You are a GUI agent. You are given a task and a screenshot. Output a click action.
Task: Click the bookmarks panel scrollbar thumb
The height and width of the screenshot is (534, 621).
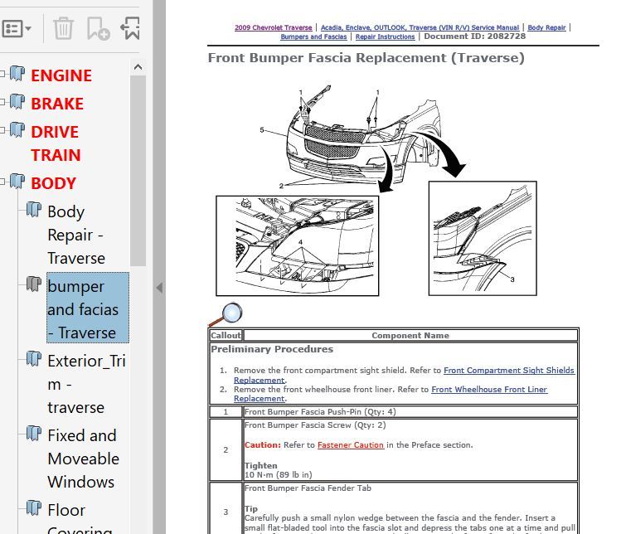[x=138, y=171]
